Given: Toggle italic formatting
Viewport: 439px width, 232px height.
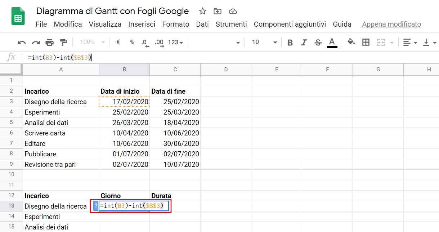Looking at the screenshot, I should pos(304,43).
